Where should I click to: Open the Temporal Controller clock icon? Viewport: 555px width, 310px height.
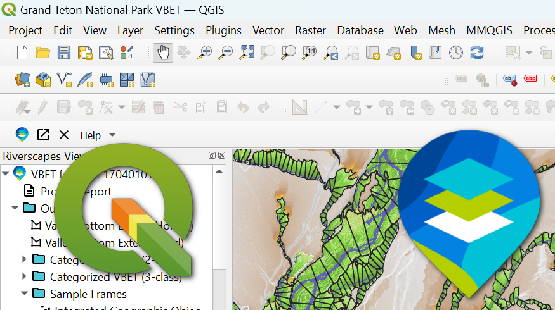[456, 53]
